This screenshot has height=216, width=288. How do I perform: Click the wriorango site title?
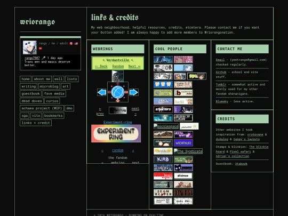pyautogui.click(x=37, y=22)
